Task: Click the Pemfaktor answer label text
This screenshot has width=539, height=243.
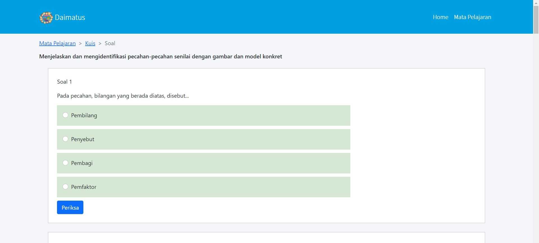Action: point(84,187)
